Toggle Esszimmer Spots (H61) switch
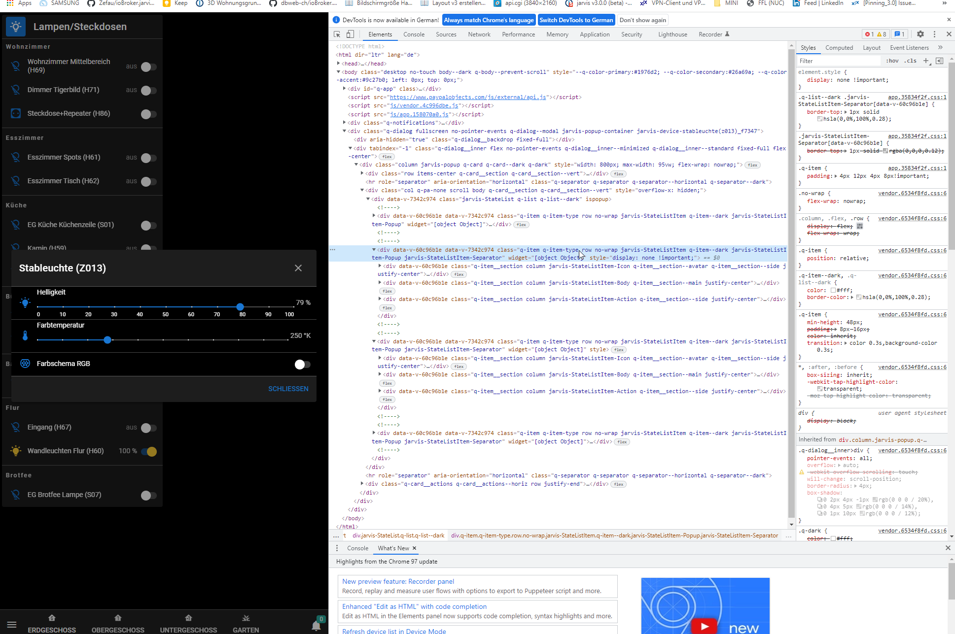 tap(148, 158)
